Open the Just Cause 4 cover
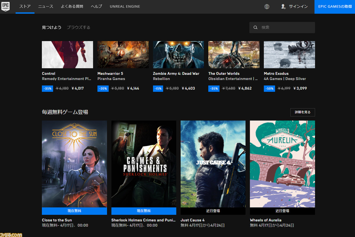The height and width of the screenshot is (237, 355). tap(213, 164)
